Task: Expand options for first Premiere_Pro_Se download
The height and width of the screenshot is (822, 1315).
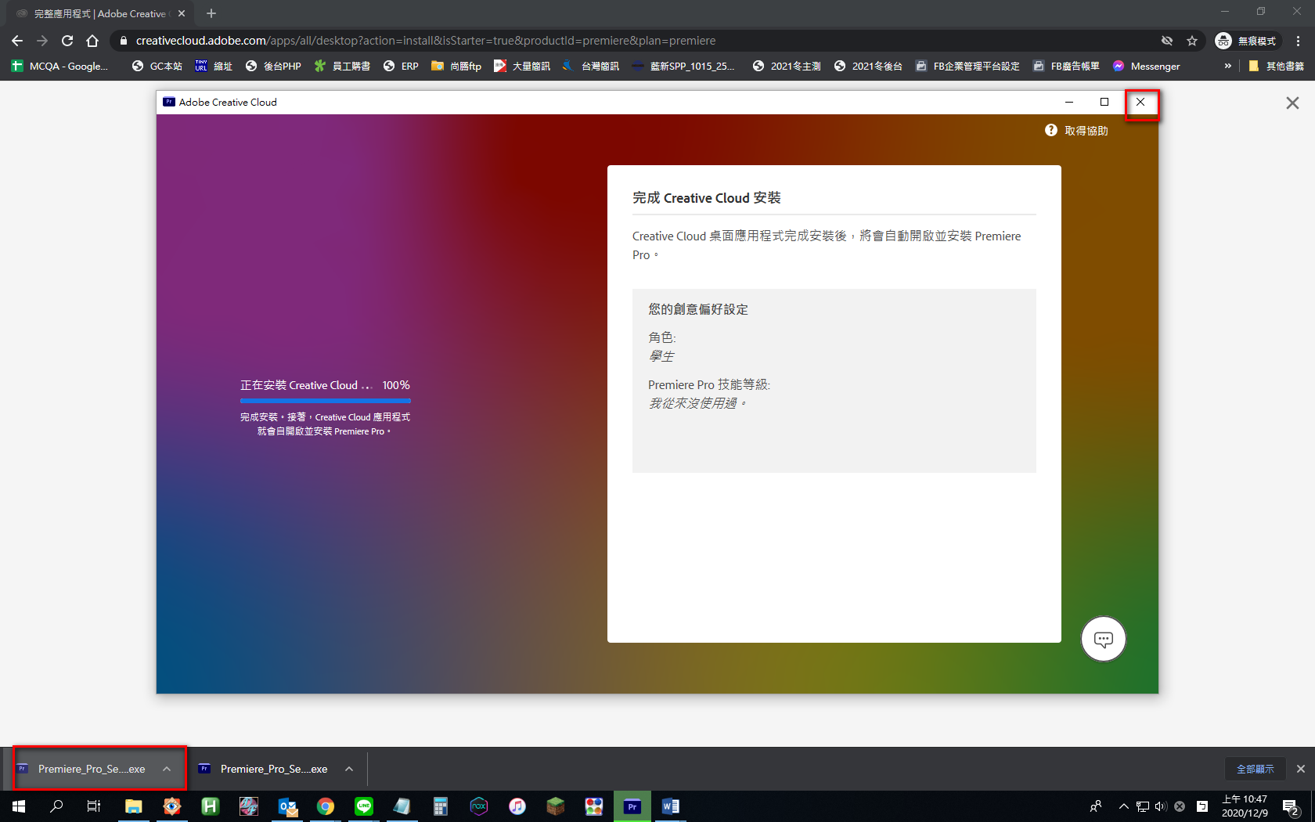Action: pyautogui.click(x=167, y=769)
